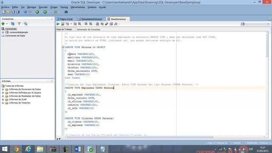Click the binoculars Find Database Object icon
The image size is (272, 153).
click(66, 12)
